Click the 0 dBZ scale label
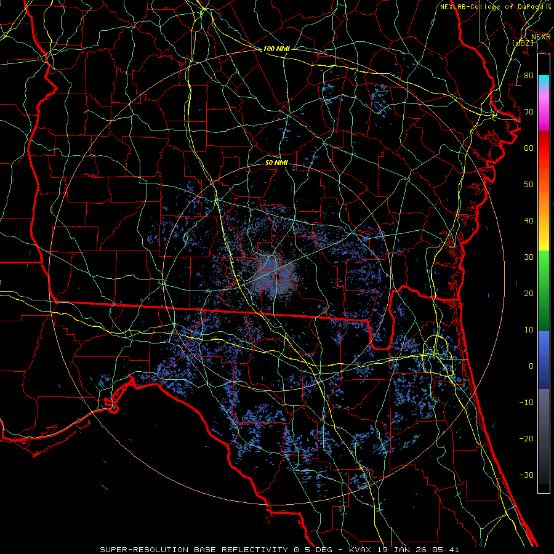554x554 pixels. click(531, 366)
